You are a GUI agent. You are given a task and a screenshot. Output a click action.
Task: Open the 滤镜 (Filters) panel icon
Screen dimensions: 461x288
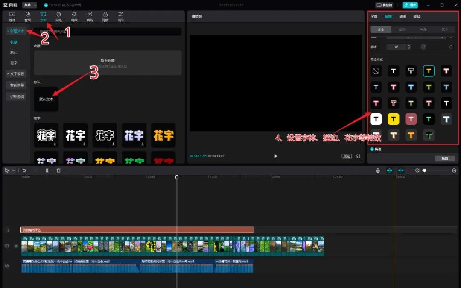tap(105, 16)
